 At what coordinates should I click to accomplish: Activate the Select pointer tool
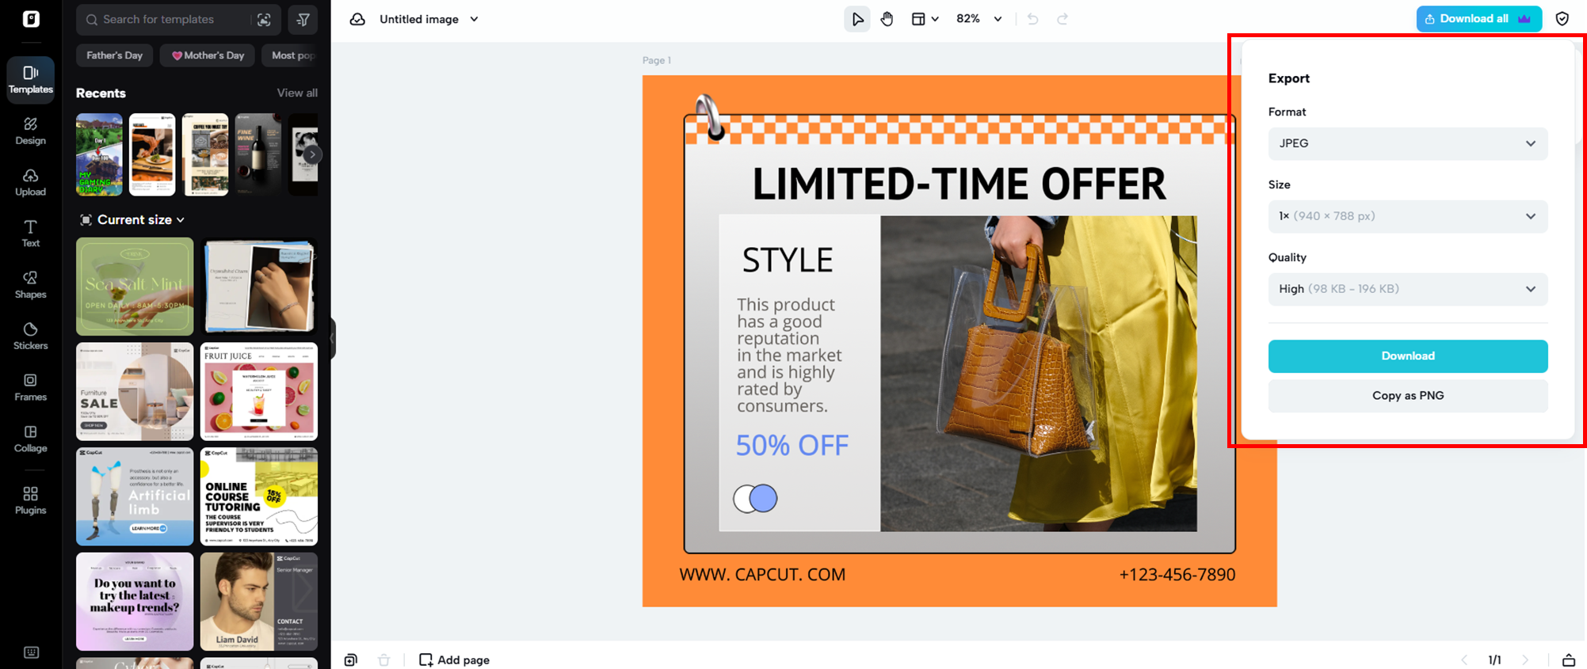(857, 19)
